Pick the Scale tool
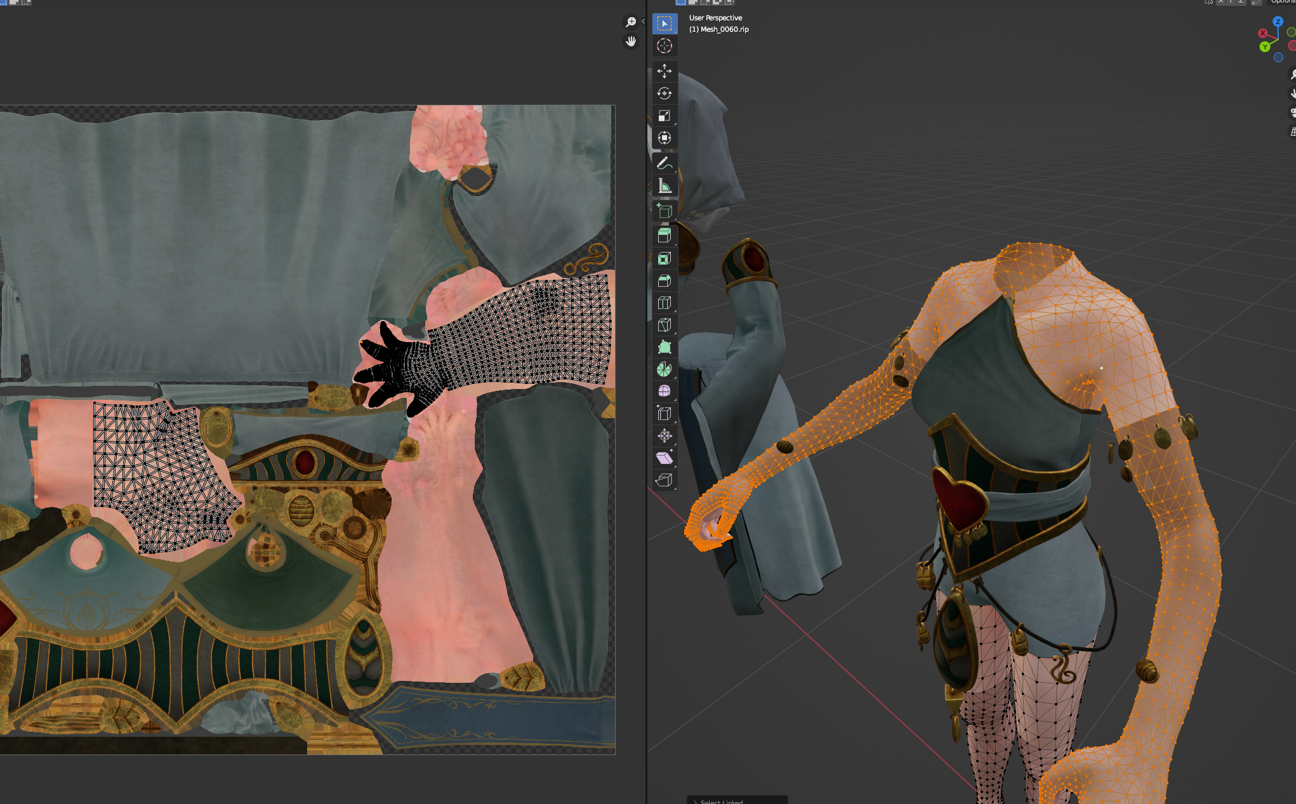The width and height of the screenshot is (1296, 804). 664,115
